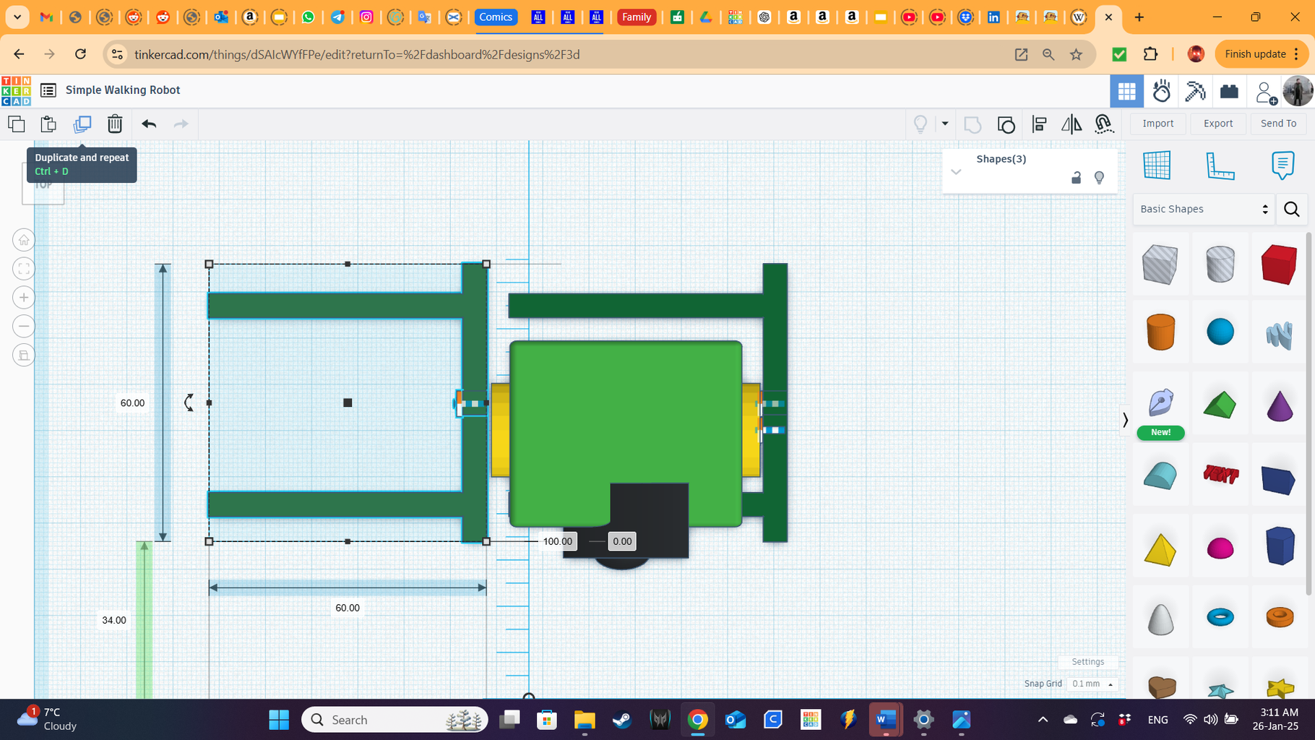Select the Notes tool
1315x740 pixels.
point(1282,165)
